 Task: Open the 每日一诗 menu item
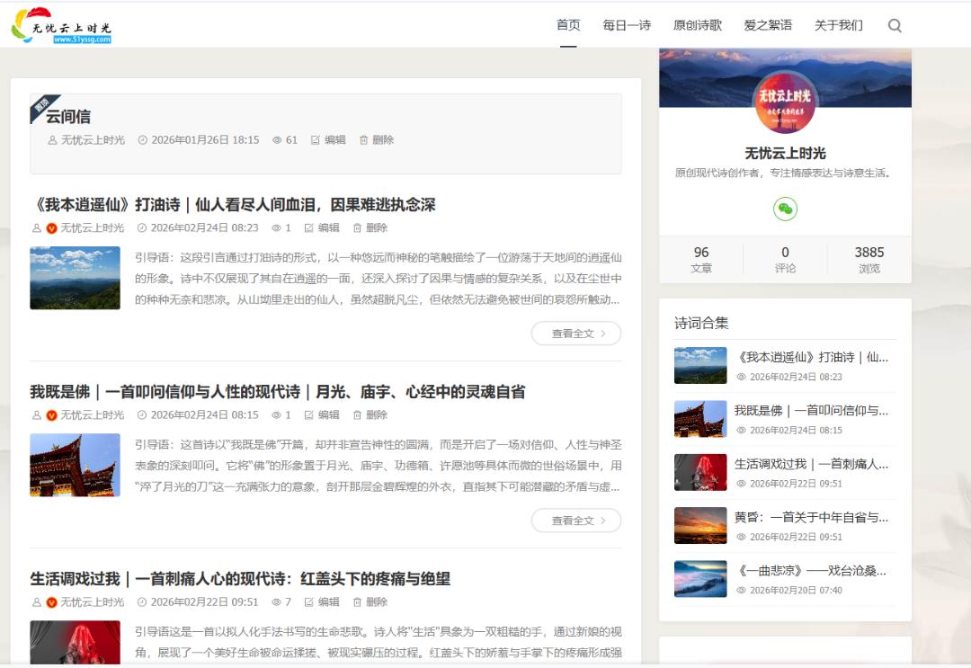pos(627,25)
